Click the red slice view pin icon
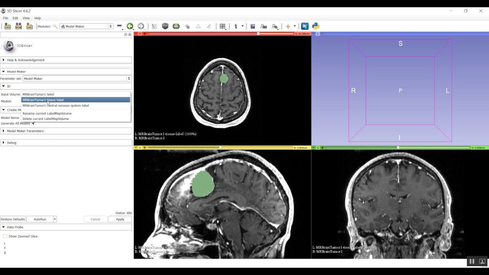The image size is (489, 275). [136, 34]
